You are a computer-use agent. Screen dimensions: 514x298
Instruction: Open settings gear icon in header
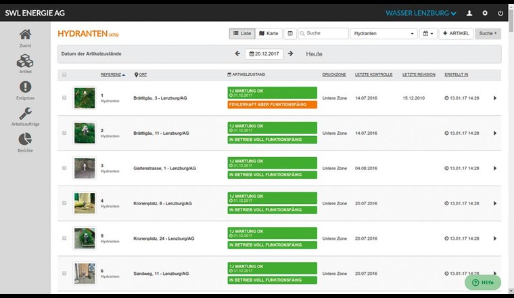(485, 13)
